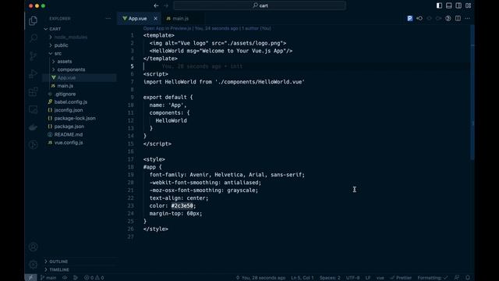Click line number 17 in gutter
This screenshot has height=281, width=499.
[x=131, y=159]
